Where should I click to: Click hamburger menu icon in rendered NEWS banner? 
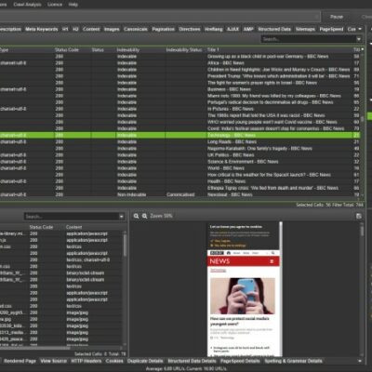(x=272, y=261)
